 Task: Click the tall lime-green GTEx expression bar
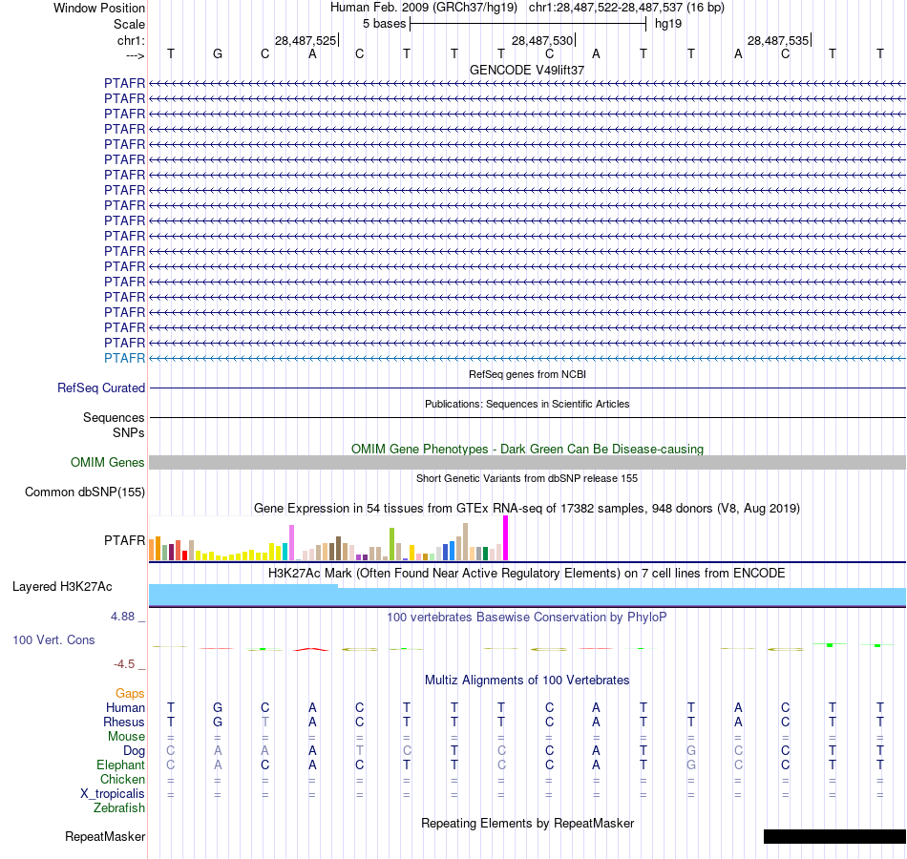[391, 544]
